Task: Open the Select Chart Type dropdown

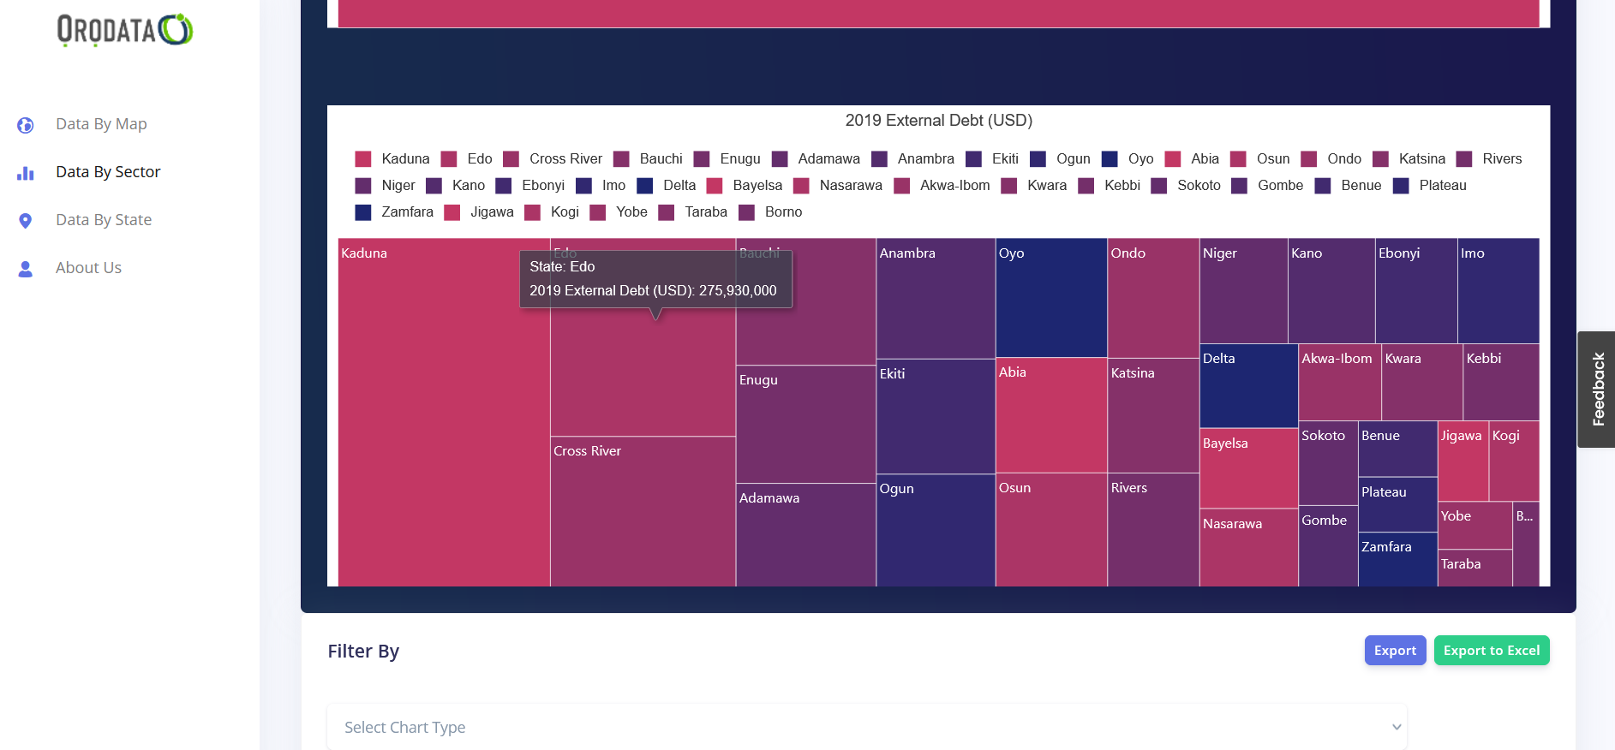Action: (865, 727)
